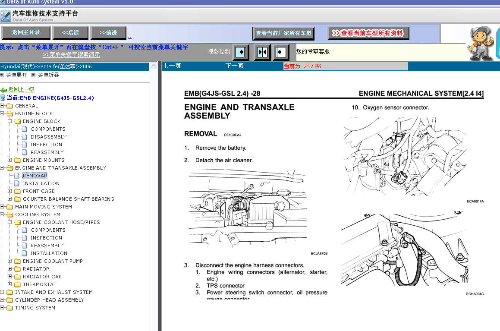Viewport: 500px width, 331px height.
Task: Collapse the ENGINE AND TRANSAXLE ASSEMBLY node
Action: point(2,167)
